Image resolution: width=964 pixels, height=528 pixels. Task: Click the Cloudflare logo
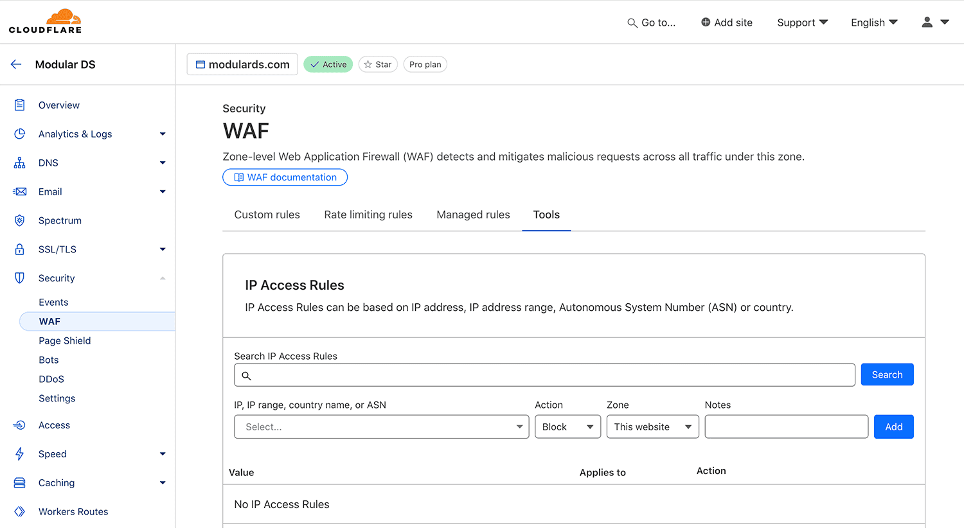(46, 21)
